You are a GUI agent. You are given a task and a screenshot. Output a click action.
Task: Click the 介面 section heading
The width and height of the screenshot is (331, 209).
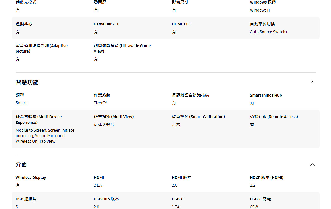[21, 165]
